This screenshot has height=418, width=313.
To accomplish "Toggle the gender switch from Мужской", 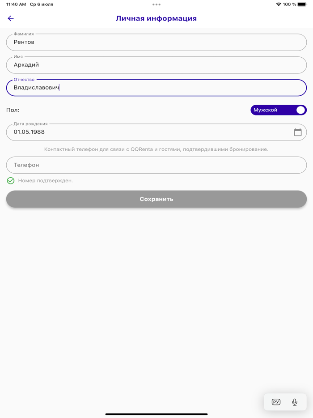I will (278, 110).
